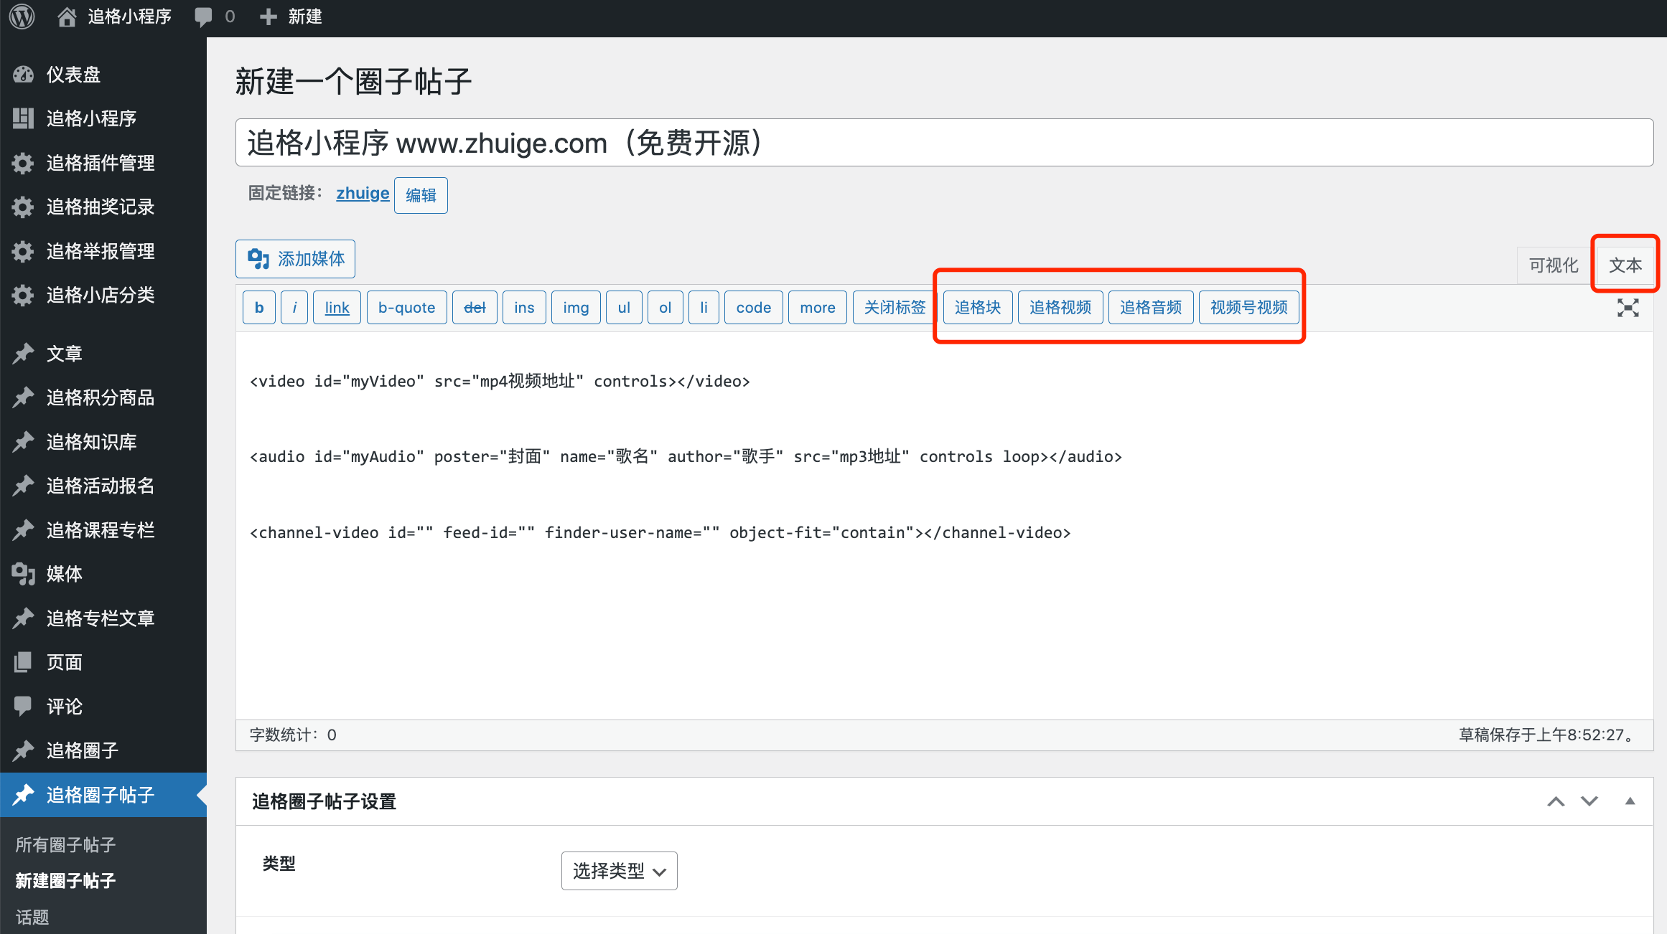Toggle distraction-free fullscreen editor icon
The width and height of the screenshot is (1667, 934).
pos(1628,308)
